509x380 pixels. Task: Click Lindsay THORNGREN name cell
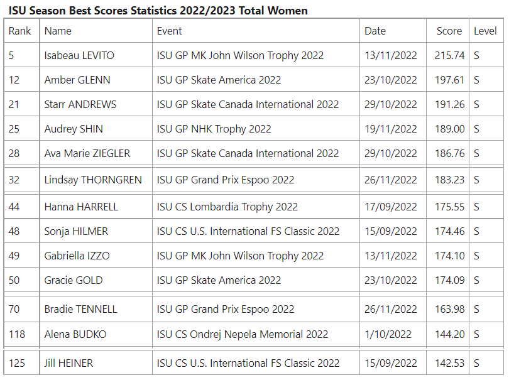[93, 180]
